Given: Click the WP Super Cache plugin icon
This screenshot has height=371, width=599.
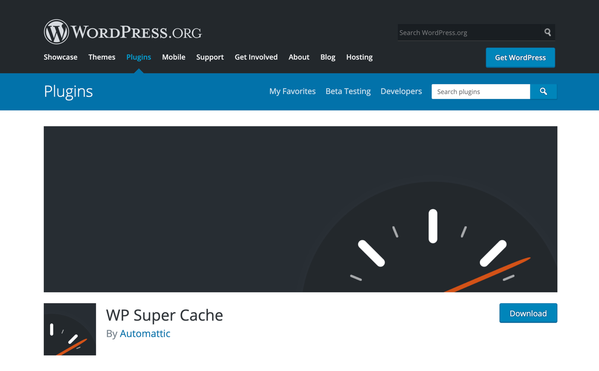Looking at the screenshot, I should pos(70,329).
